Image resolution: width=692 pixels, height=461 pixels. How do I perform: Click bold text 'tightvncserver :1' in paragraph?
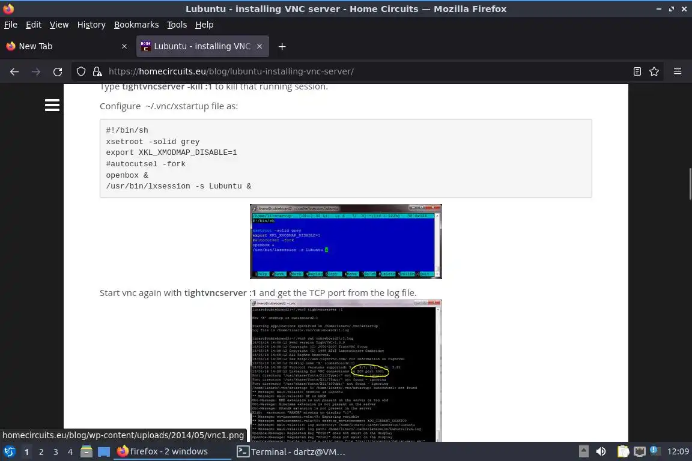coord(220,293)
